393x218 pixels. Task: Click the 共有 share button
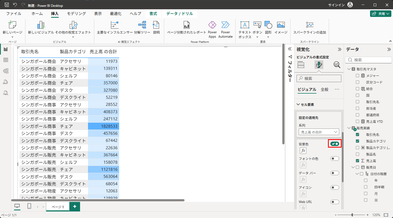(381, 13)
